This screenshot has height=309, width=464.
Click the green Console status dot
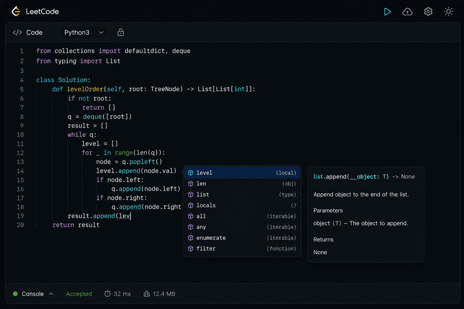(x=15, y=294)
